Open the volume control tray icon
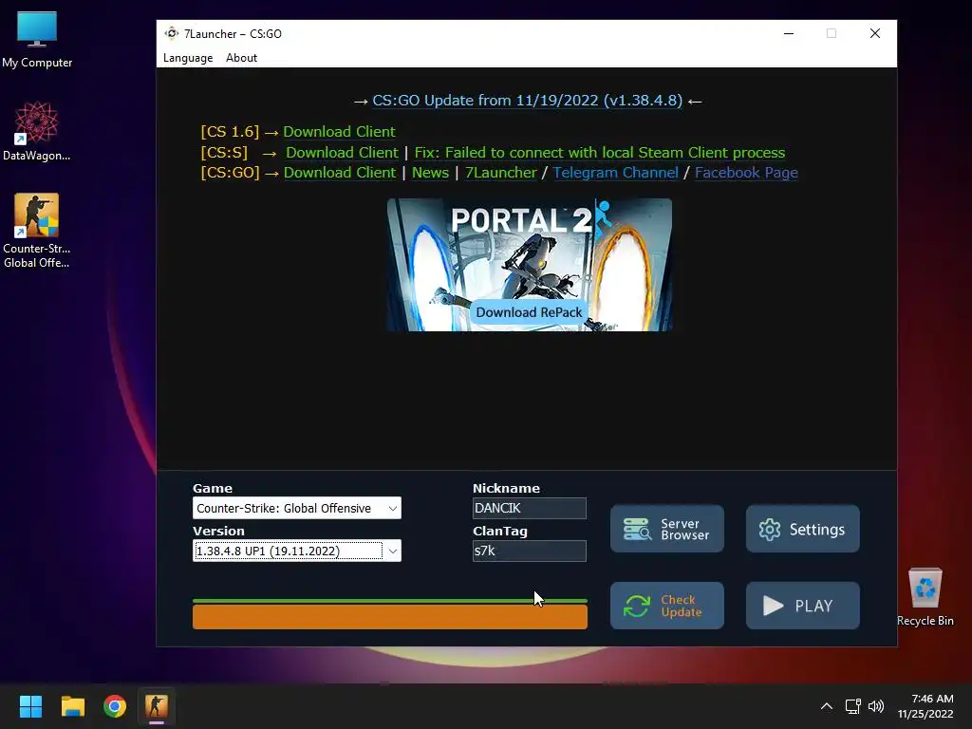 pyautogui.click(x=876, y=706)
